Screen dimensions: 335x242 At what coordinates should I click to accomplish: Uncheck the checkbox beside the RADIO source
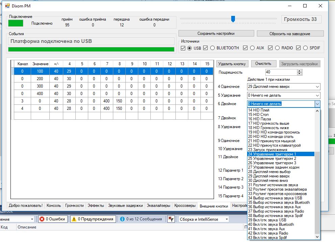[270, 48]
